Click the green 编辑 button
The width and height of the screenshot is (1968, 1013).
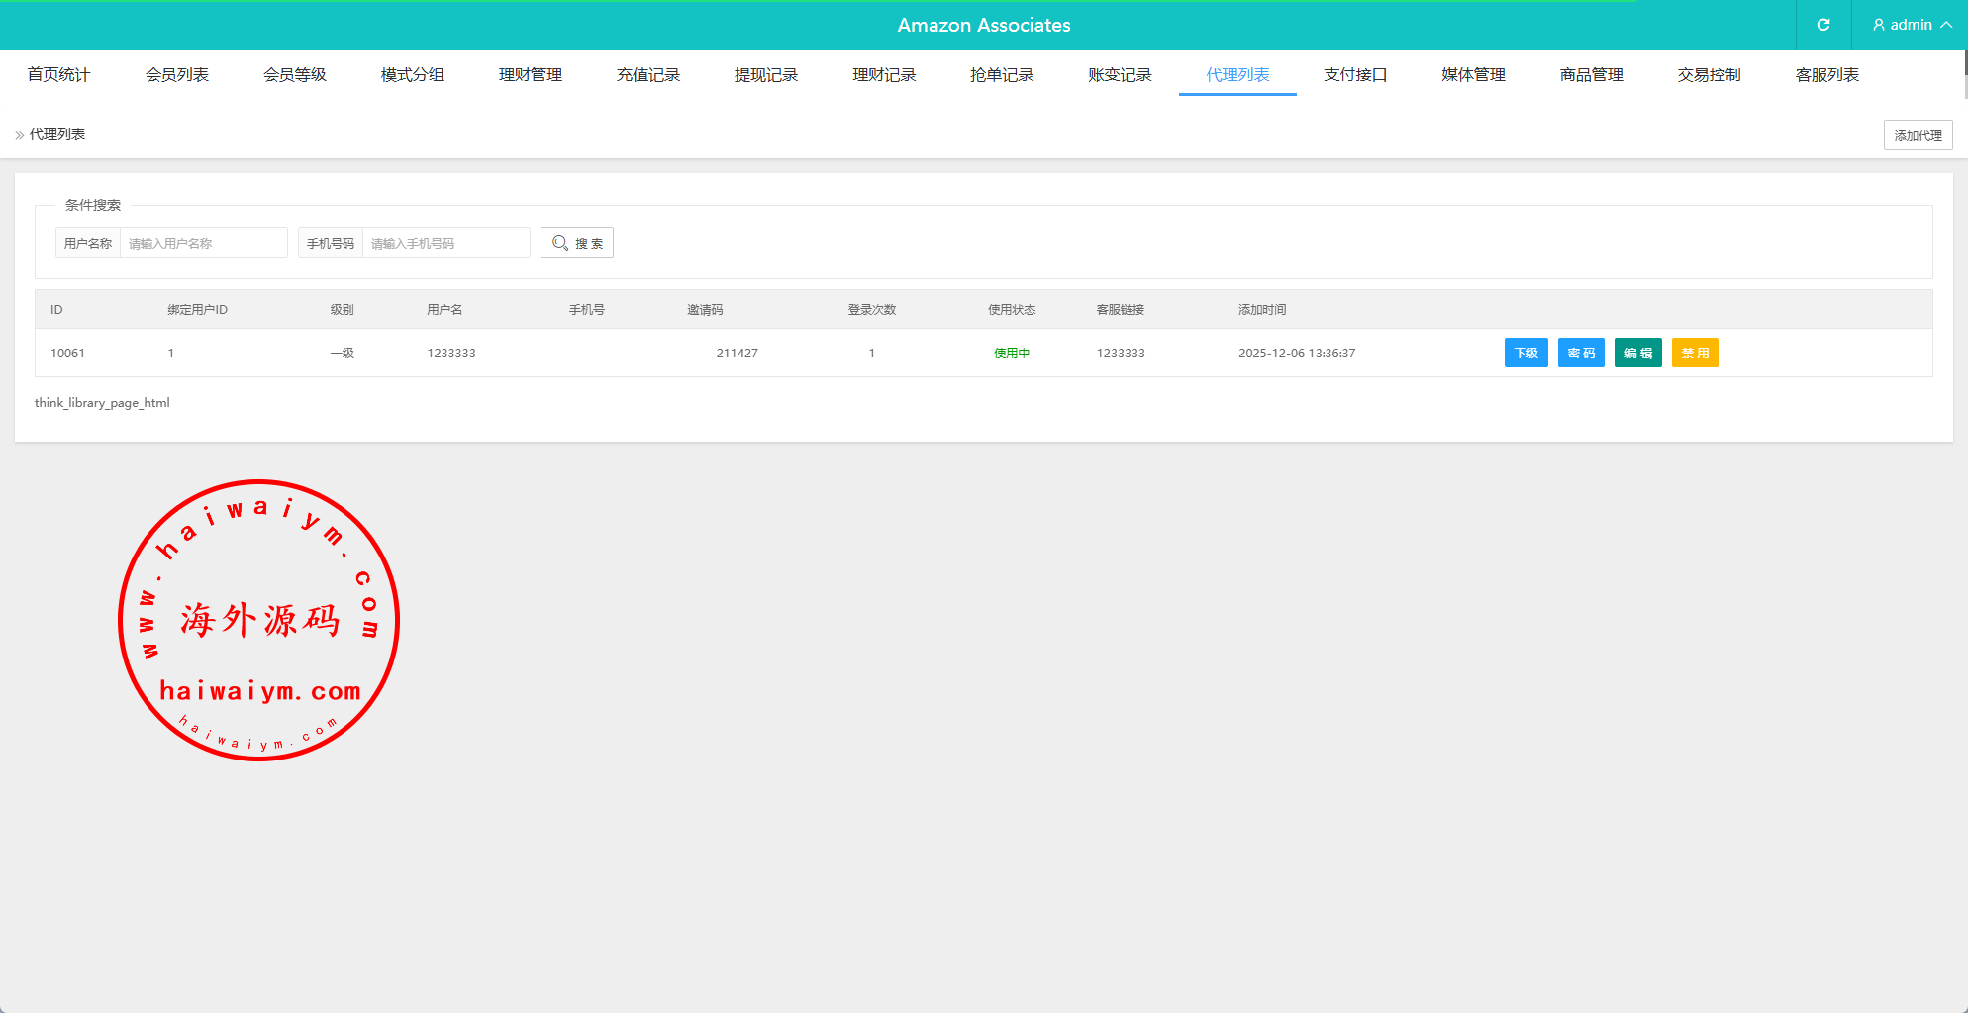click(1637, 353)
